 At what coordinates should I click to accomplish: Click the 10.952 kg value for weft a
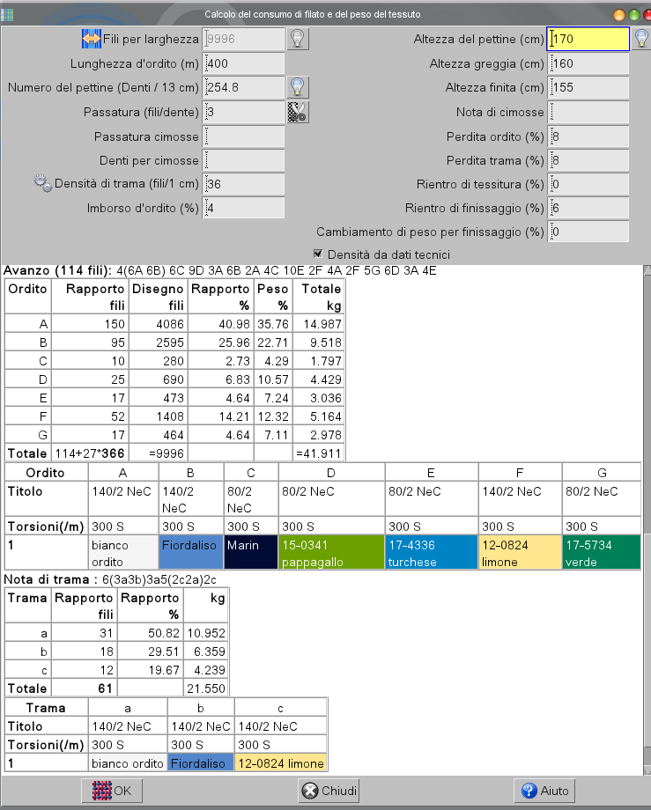coord(206,633)
